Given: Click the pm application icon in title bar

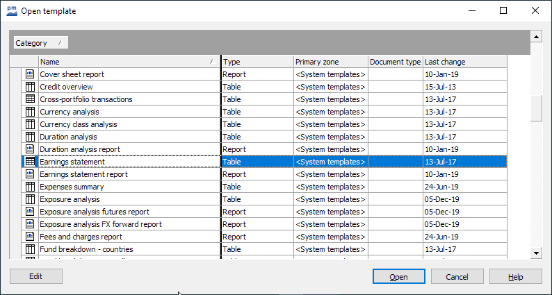Looking at the screenshot, I should coord(12,11).
